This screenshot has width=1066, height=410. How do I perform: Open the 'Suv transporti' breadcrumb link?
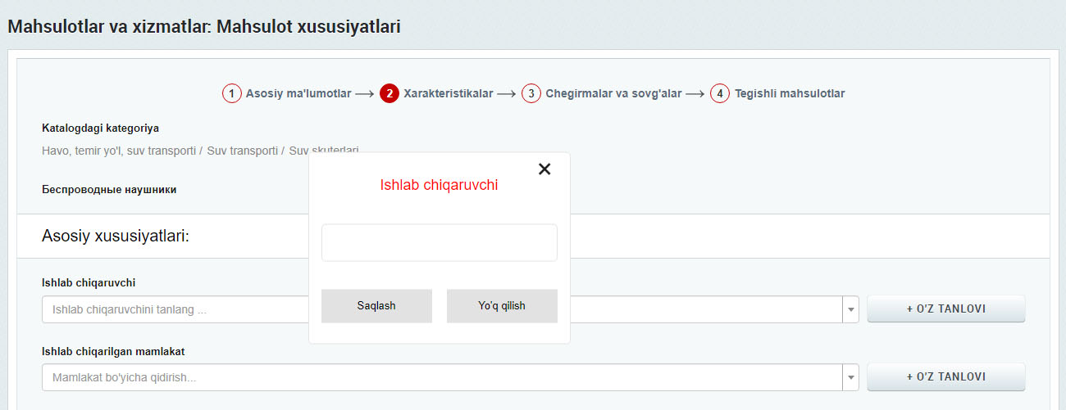pos(242,151)
